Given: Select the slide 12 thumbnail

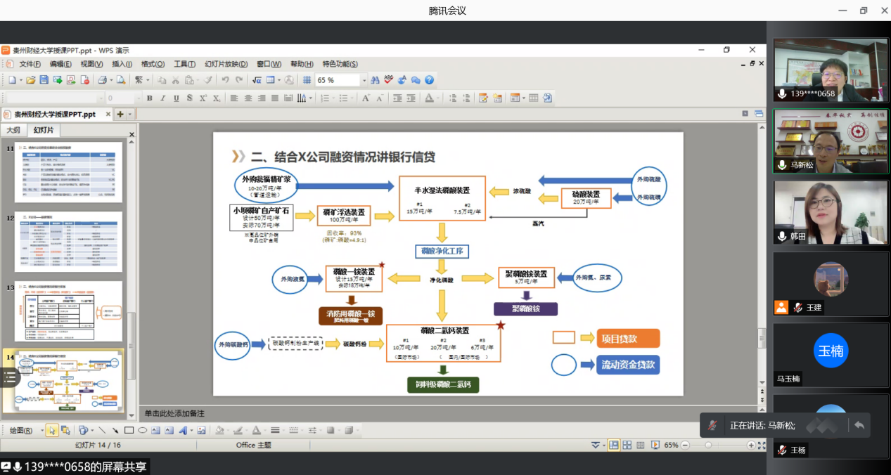Looking at the screenshot, I should click(68, 242).
